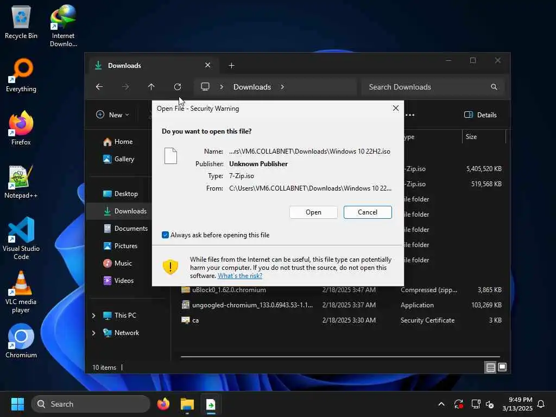This screenshot has width=556, height=417.
Task: Click the muted volume tray icon
Action: (490, 404)
